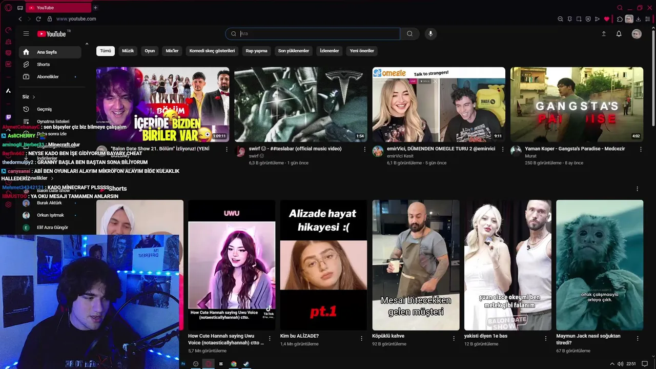Open Opera GX main menu logo
The height and width of the screenshot is (369, 656).
[x=8, y=8]
